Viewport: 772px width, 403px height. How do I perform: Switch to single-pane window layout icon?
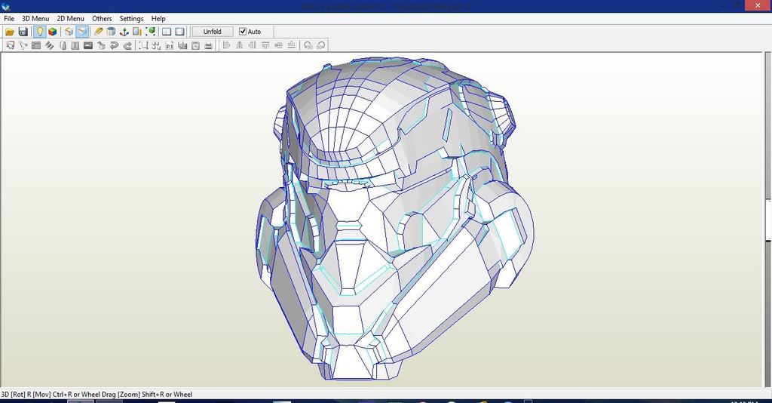[179, 32]
